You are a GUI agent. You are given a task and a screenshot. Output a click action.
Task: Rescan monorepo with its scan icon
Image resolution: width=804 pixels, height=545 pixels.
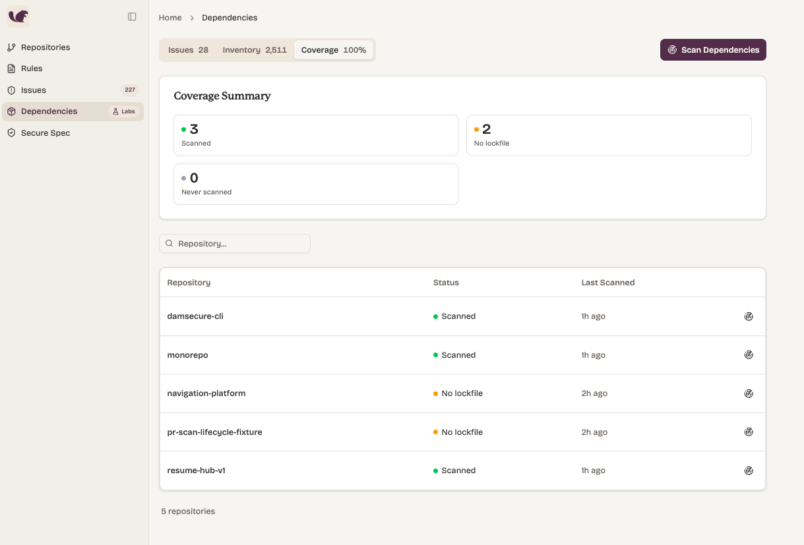coord(749,355)
